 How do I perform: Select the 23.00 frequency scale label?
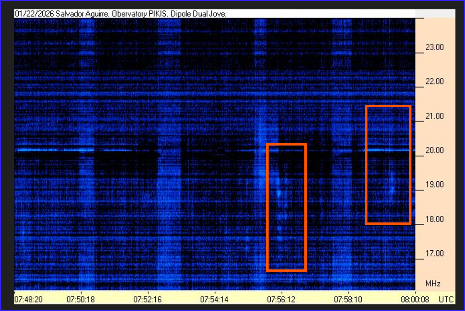(434, 47)
